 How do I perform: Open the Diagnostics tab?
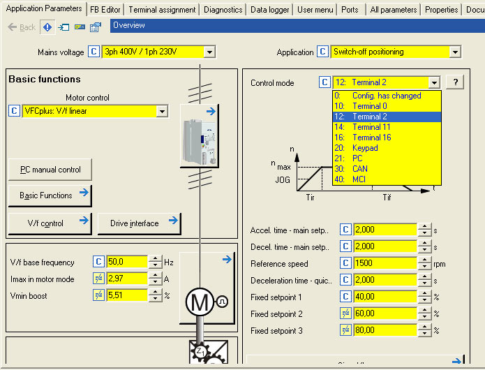[x=223, y=10]
